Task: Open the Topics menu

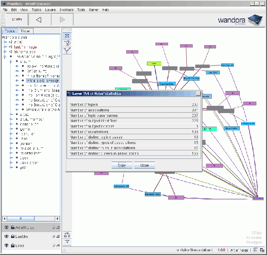Action: [37, 9]
